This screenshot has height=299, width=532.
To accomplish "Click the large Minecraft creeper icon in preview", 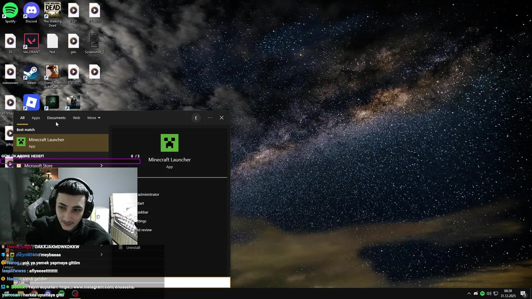I will tap(170, 143).
